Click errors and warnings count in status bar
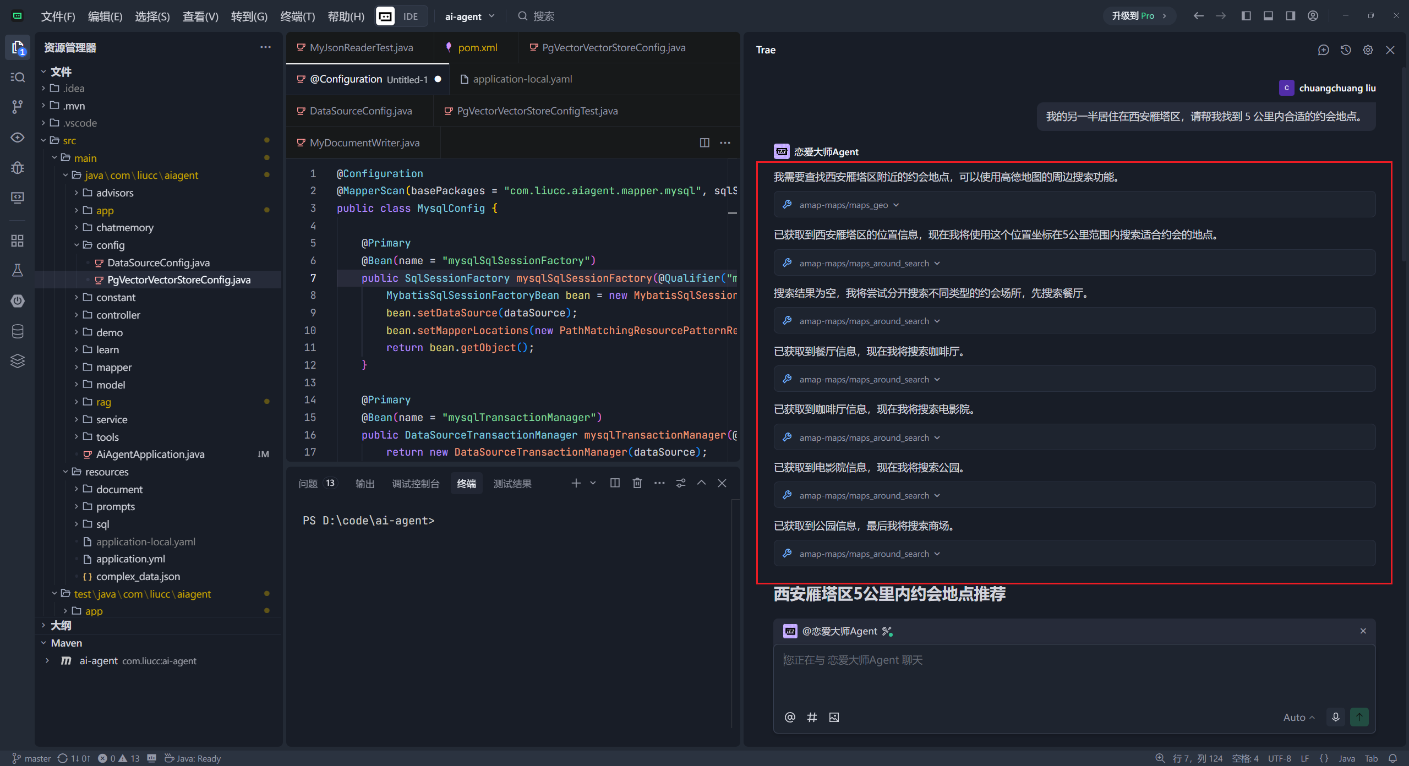This screenshot has height=766, width=1409. (119, 758)
